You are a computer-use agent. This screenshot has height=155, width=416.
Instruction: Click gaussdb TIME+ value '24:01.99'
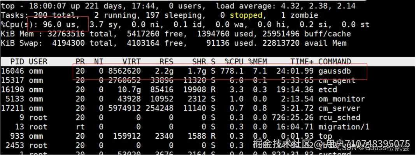pyautogui.click(x=295, y=71)
